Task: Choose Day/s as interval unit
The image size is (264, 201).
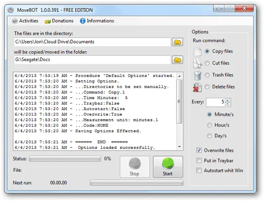Action: coord(209,136)
